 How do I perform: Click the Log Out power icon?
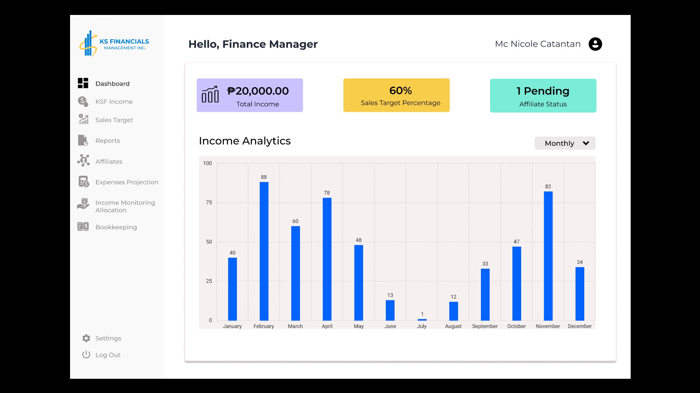tap(86, 354)
